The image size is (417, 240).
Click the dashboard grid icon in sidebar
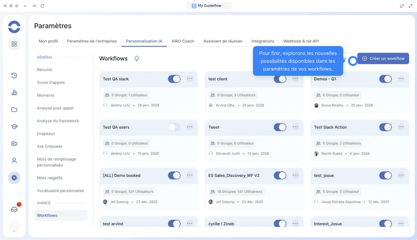pos(14,44)
